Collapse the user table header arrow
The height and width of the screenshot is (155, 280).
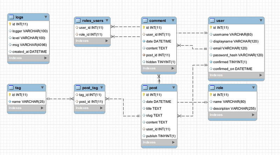[261, 20]
